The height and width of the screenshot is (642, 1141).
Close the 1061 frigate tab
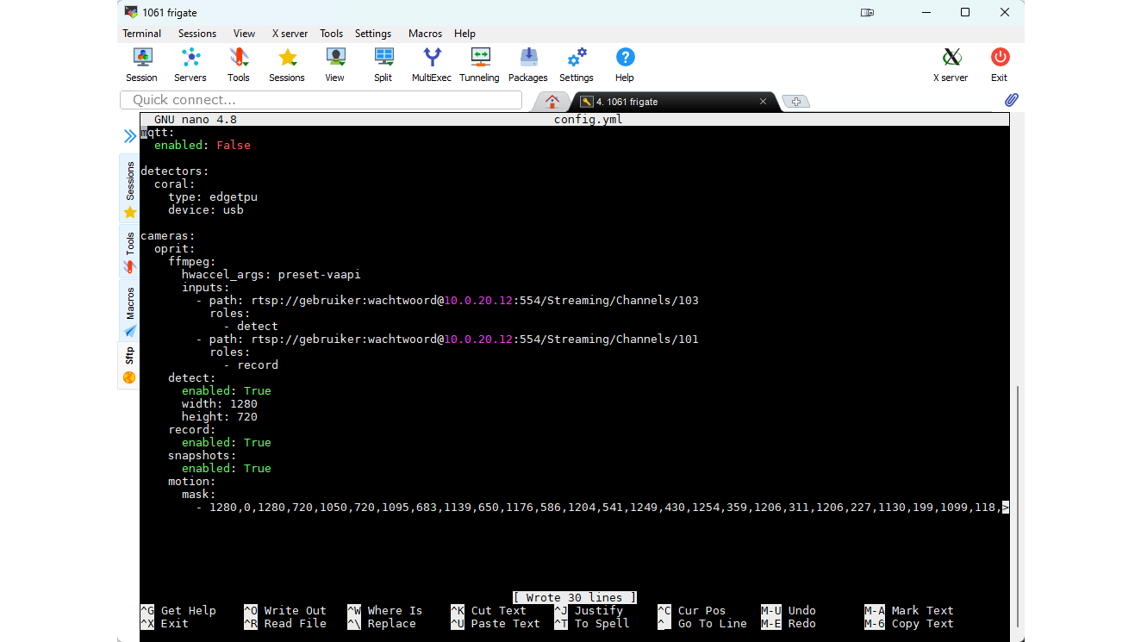coord(763,102)
